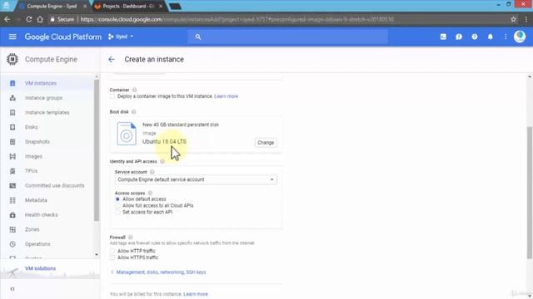The height and width of the screenshot is (299, 533).
Task: Click the Firewall help info icon
Action: point(131,238)
